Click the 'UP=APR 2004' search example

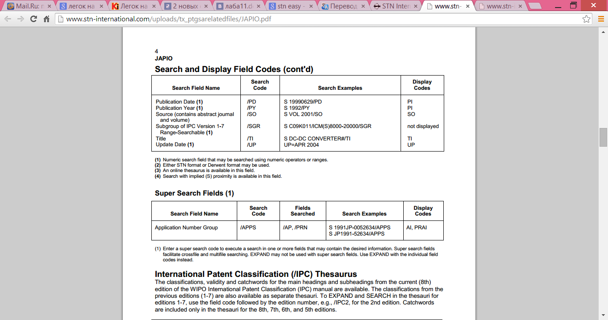(x=301, y=145)
